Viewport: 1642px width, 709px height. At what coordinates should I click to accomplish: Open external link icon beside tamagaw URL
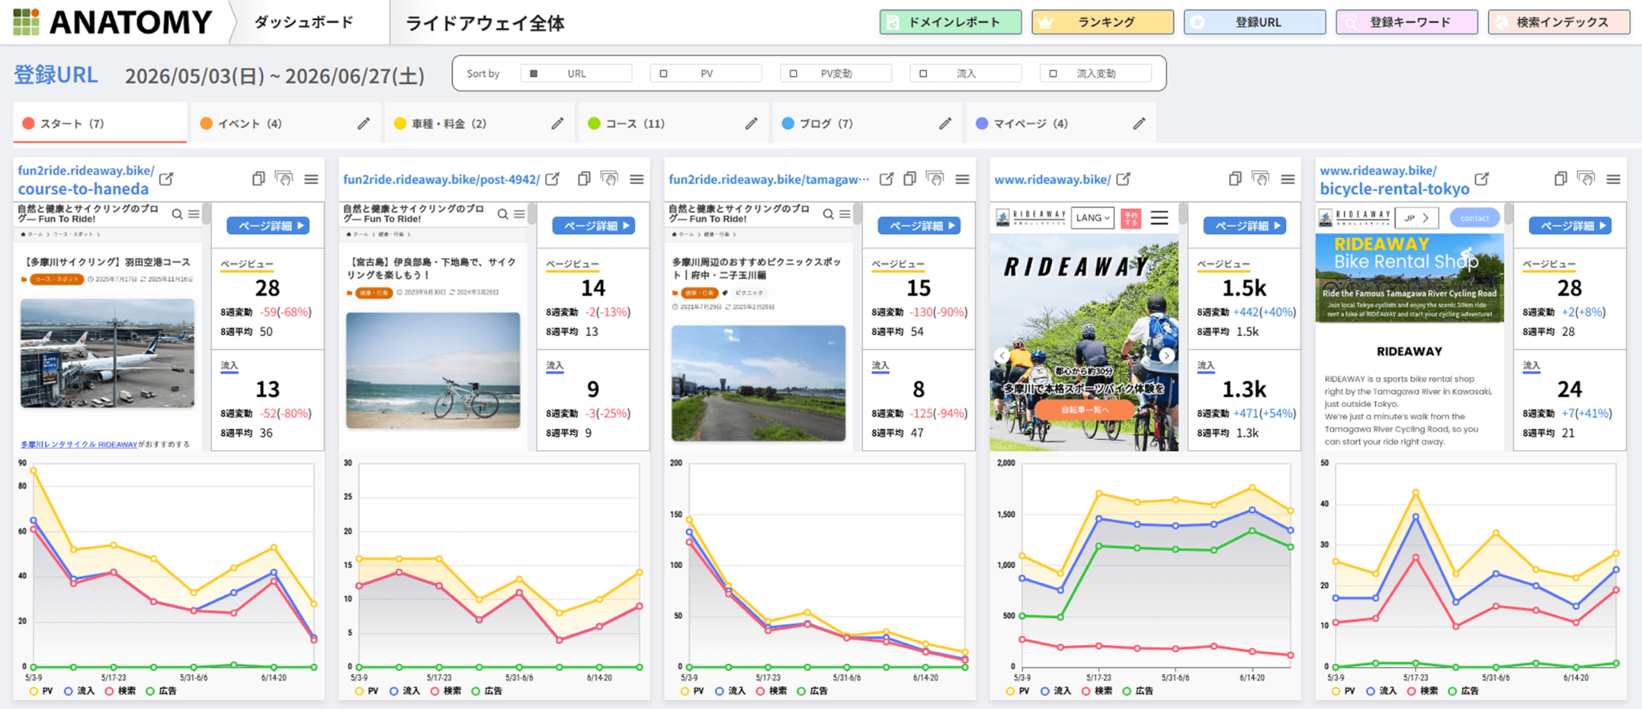(886, 179)
